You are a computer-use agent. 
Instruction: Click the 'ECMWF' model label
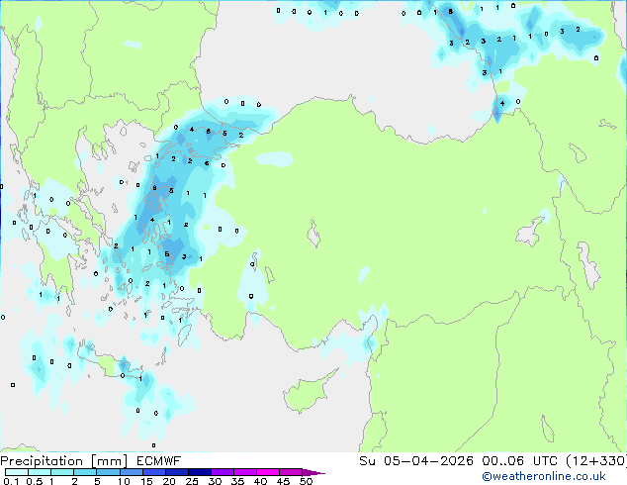tap(159, 461)
